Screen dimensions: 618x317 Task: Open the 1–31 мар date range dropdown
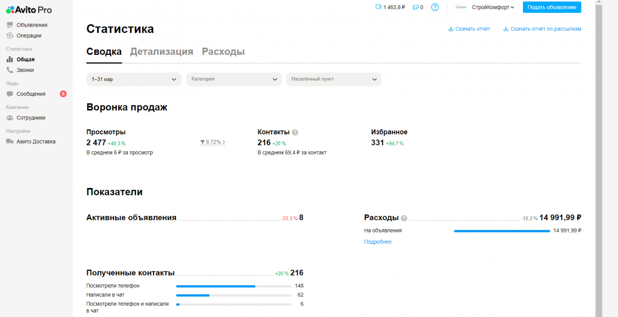pyautogui.click(x=134, y=79)
